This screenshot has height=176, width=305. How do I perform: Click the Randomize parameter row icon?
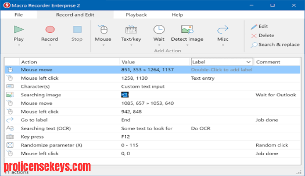[x=10, y=145]
